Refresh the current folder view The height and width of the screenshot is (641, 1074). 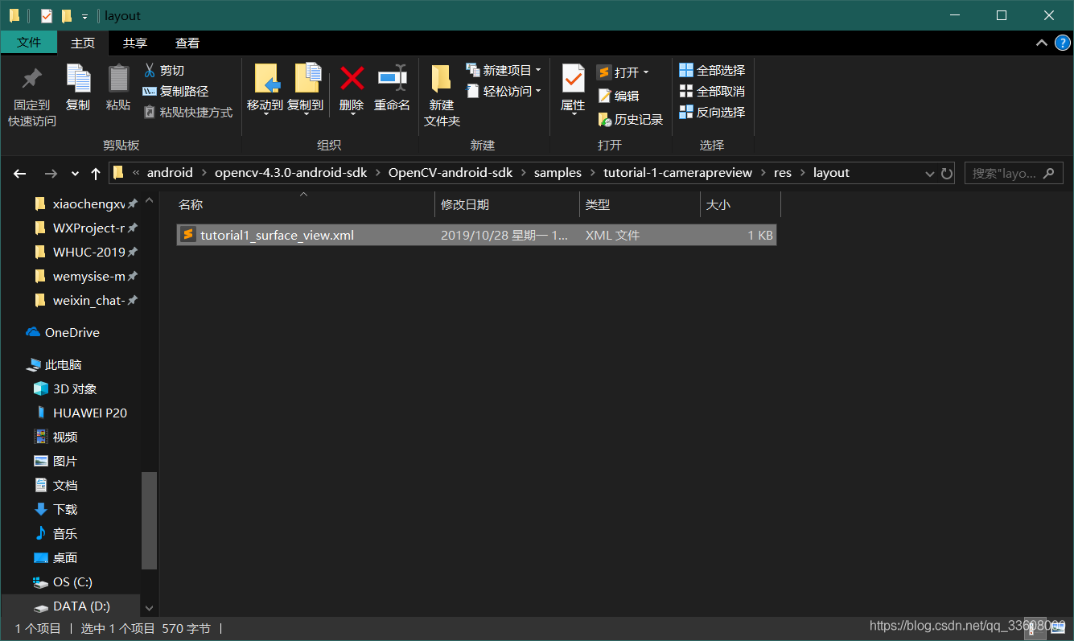pyautogui.click(x=947, y=173)
